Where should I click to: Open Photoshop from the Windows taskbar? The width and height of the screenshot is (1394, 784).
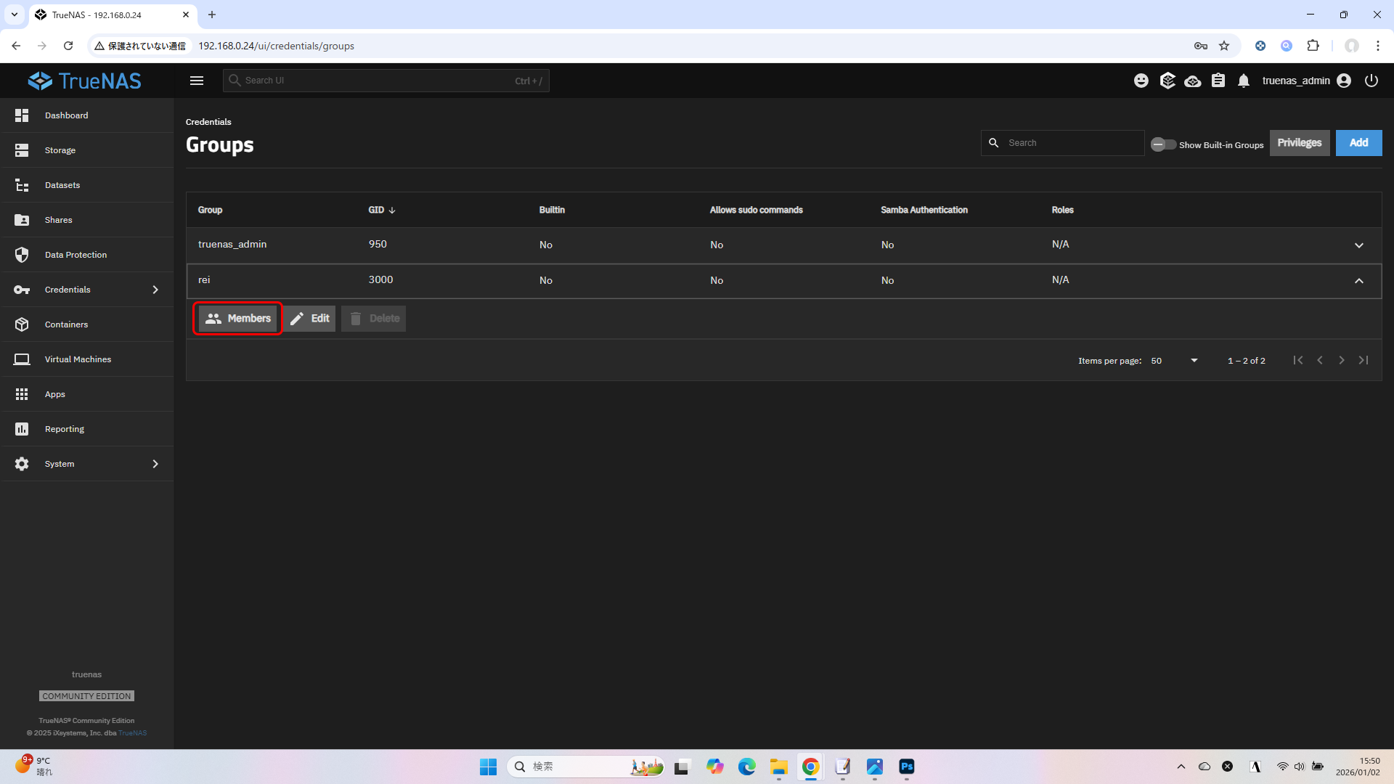click(907, 767)
